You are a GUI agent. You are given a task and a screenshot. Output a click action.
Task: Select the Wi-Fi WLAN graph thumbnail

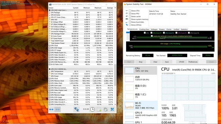129,105
